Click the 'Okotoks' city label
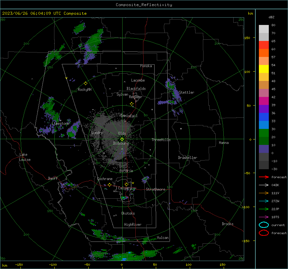 [128, 213]
